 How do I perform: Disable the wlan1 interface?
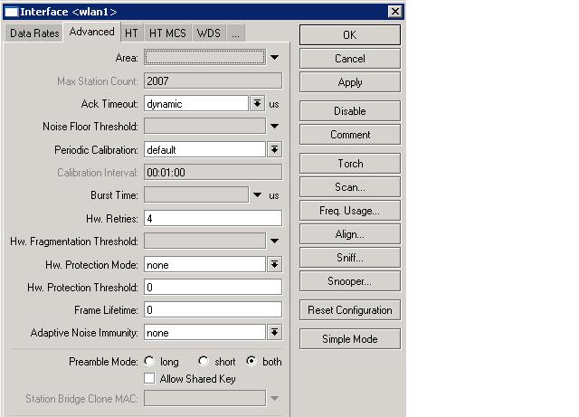click(350, 110)
